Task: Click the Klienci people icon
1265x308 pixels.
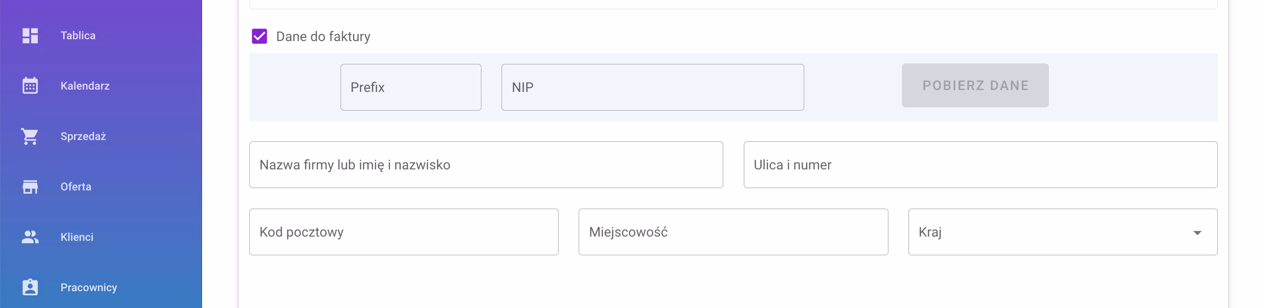Action: pos(30,237)
